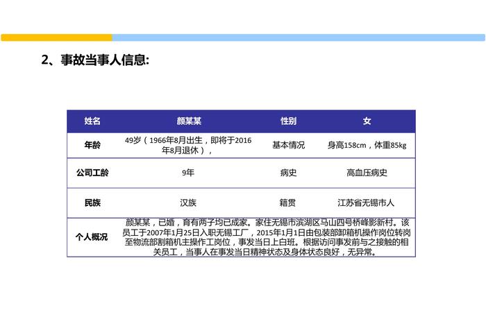Select the '江苏省无锡市人' cell
This screenshot has height=335, width=486.
pos(366,203)
